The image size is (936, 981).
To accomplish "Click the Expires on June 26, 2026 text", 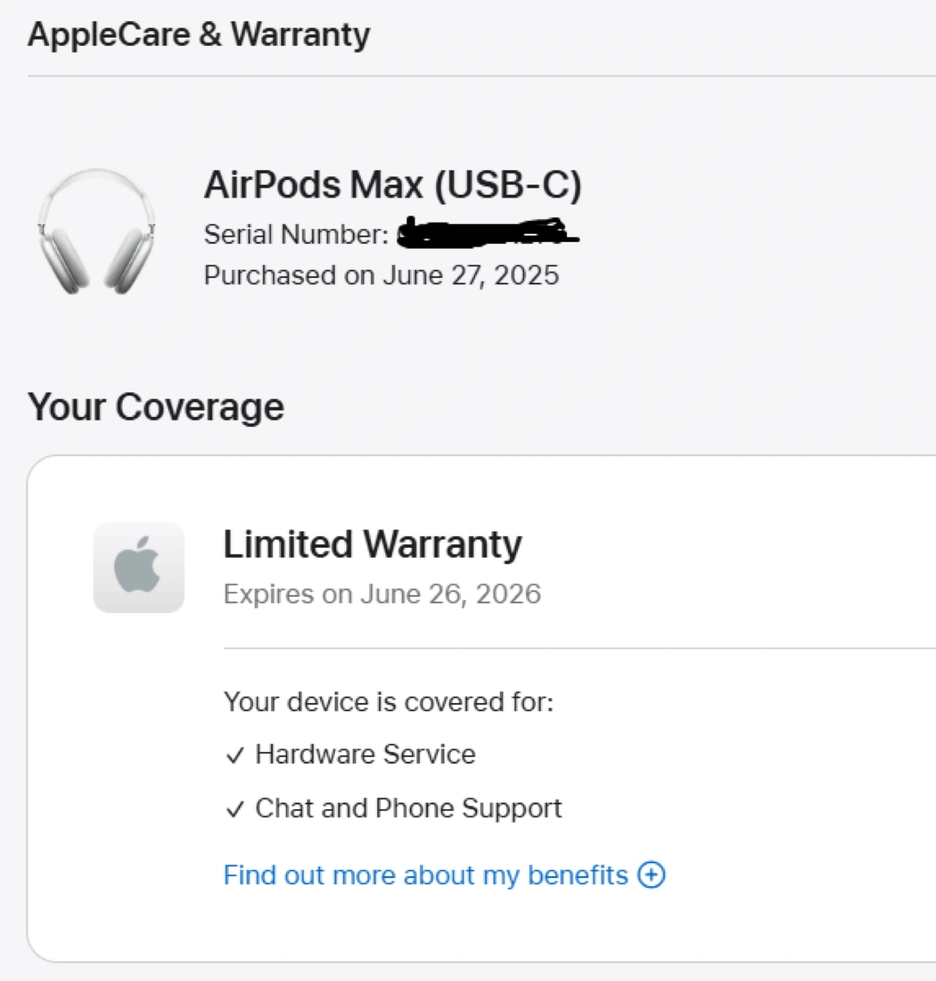I will click(382, 594).
